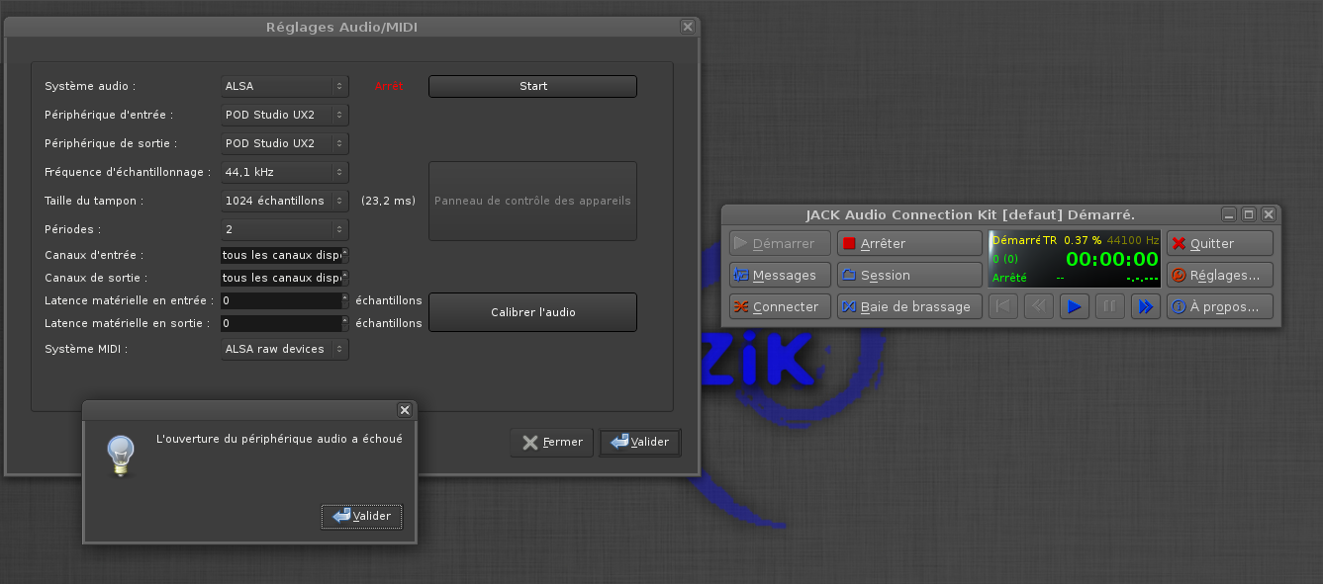
Task: Click Valider in the error message popup
Action: coord(362,516)
